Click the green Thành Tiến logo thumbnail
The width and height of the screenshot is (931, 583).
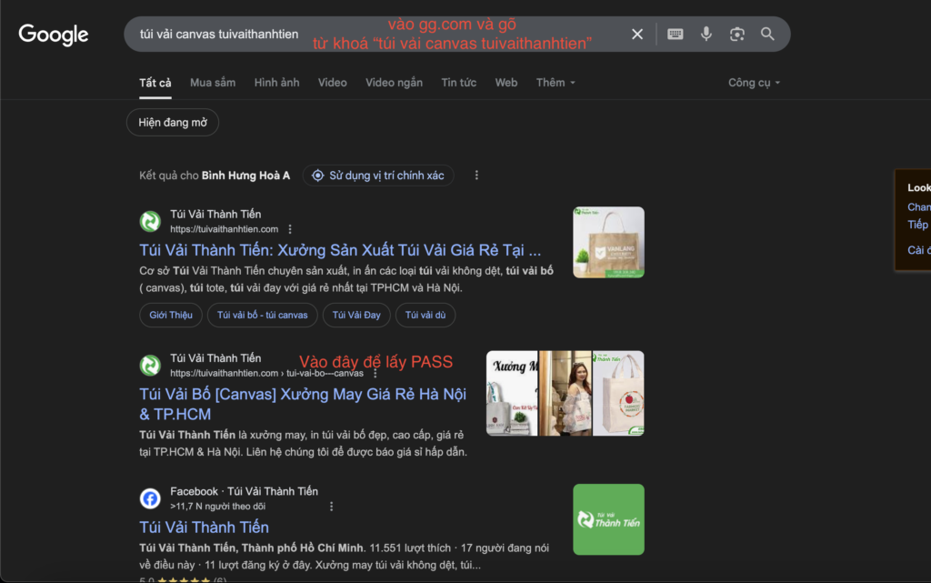pos(608,519)
